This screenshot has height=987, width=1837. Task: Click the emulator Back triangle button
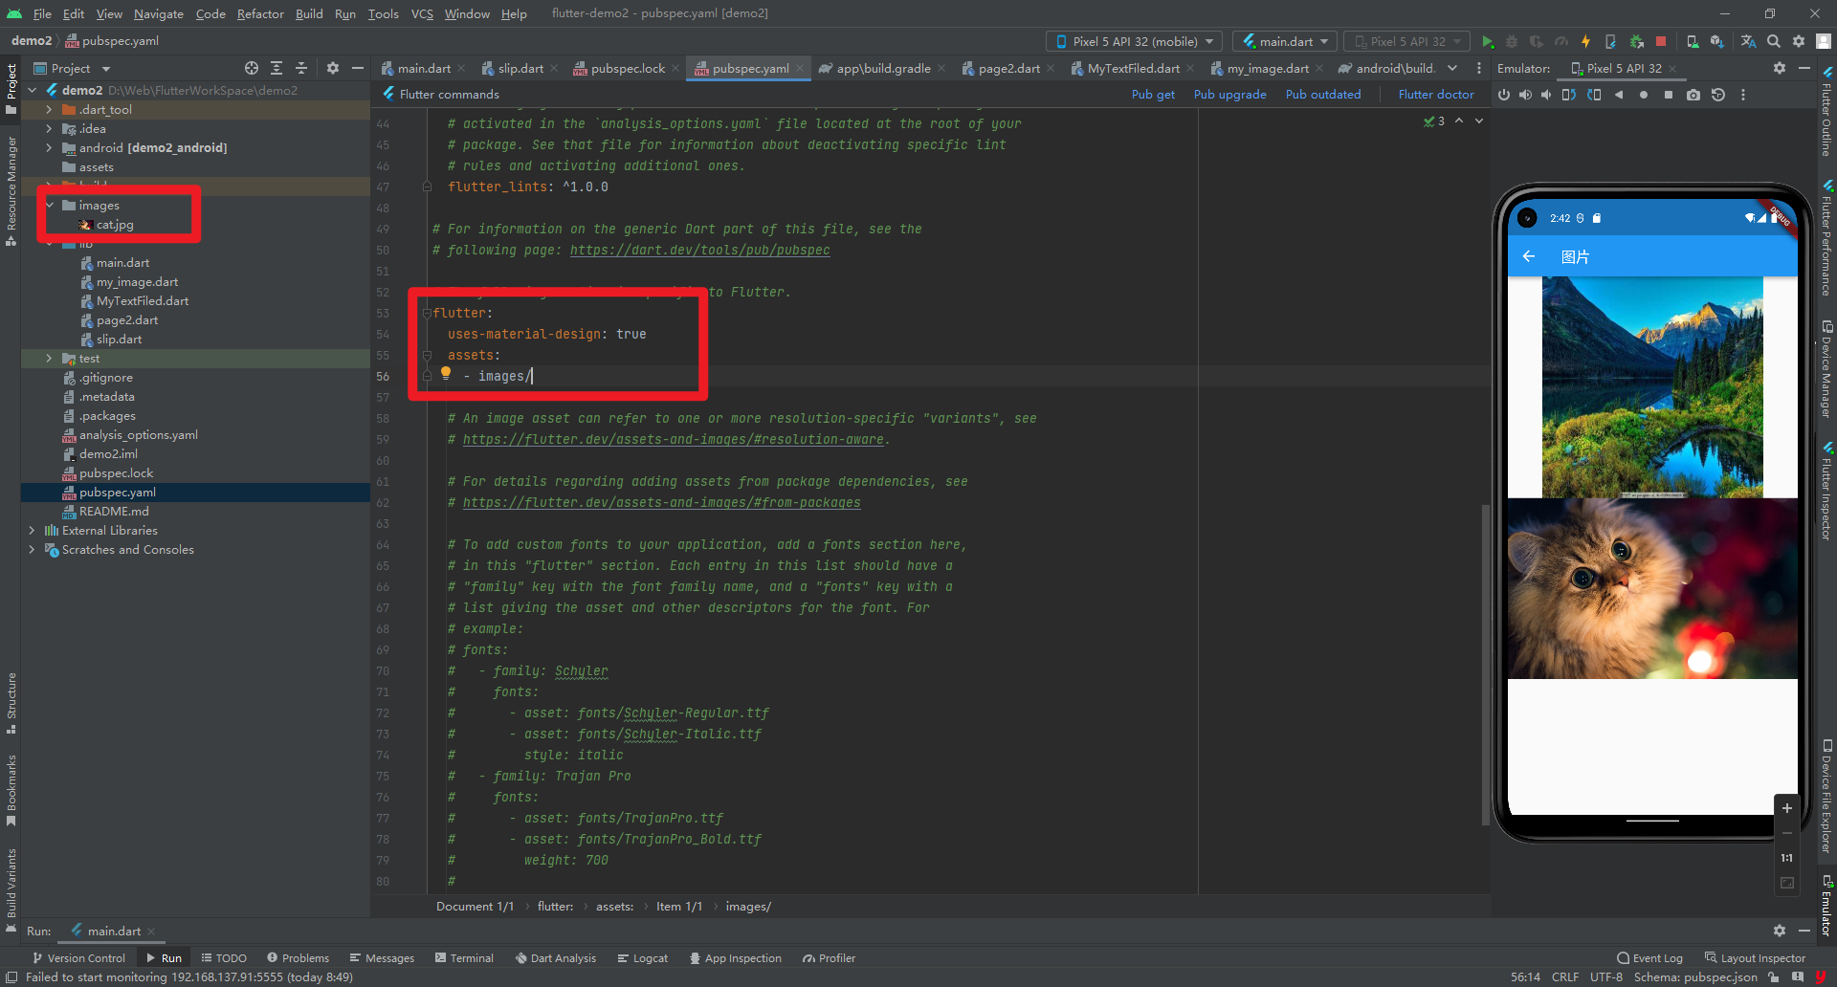(x=1619, y=95)
